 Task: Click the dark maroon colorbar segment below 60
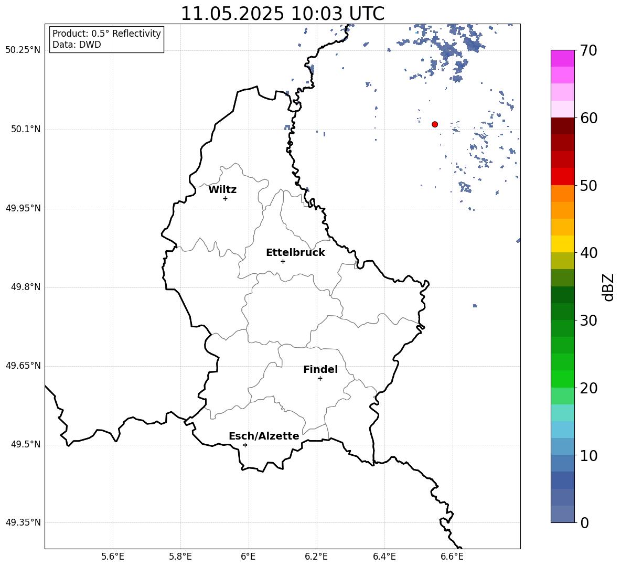[x=562, y=126]
